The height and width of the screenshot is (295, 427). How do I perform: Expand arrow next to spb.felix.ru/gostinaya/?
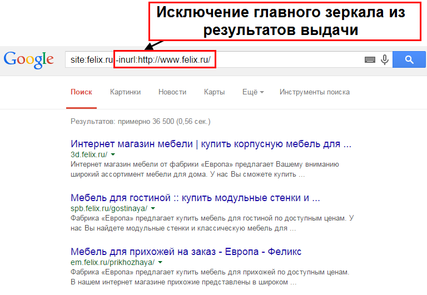pos(153,208)
